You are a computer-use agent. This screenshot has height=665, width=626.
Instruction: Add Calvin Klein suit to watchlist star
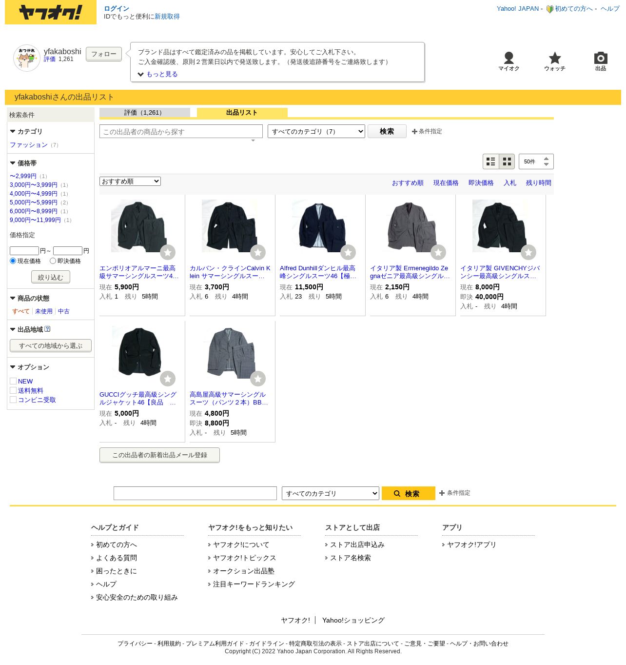click(258, 252)
